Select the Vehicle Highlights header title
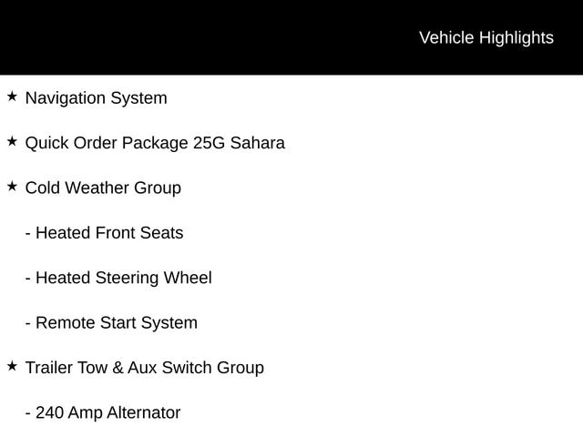The image size is (583, 437). [x=486, y=37]
